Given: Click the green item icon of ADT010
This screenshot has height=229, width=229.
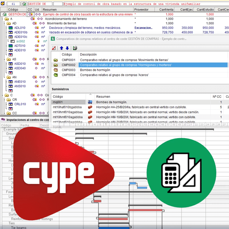Looking at the screenshot, I should pos(11,46).
